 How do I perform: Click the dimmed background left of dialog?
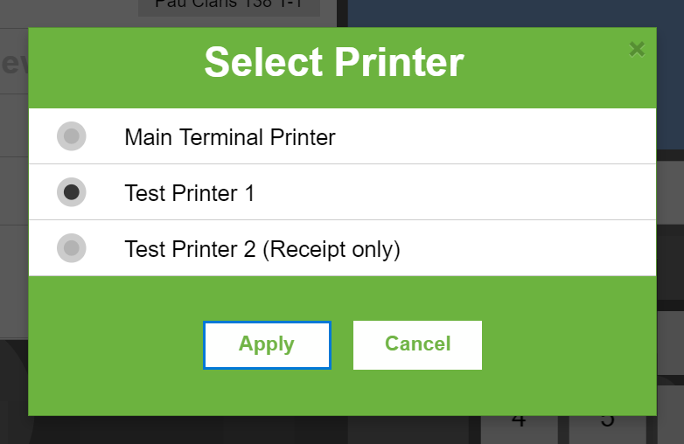(13, 262)
